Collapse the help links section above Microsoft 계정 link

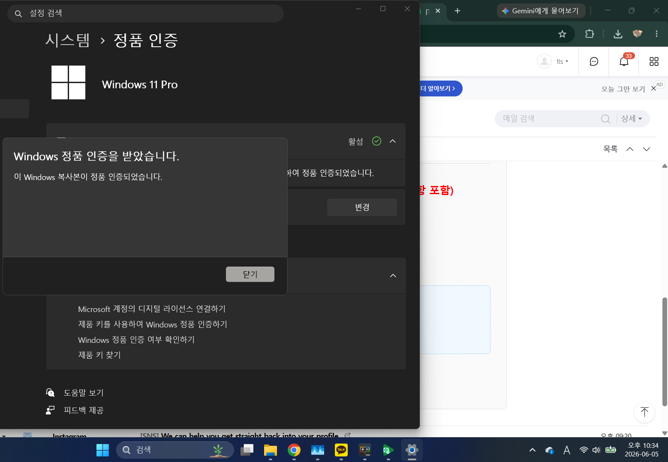pyautogui.click(x=393, y=276)
